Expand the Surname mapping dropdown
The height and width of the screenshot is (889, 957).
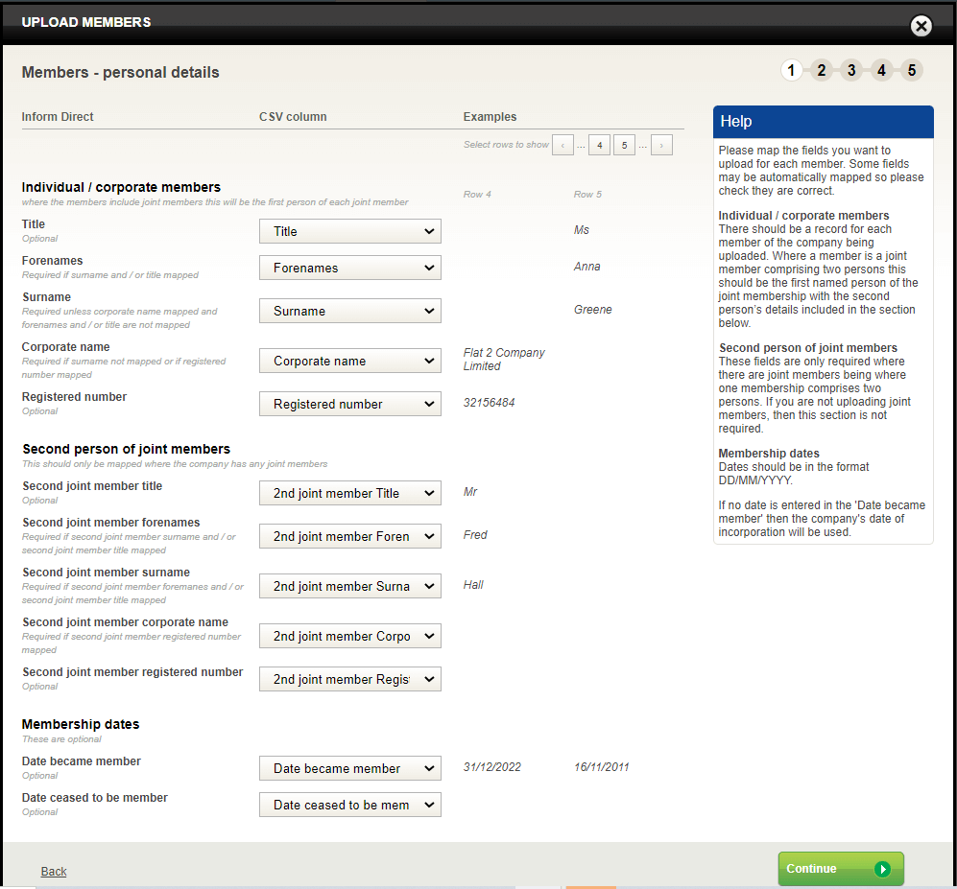349,311
